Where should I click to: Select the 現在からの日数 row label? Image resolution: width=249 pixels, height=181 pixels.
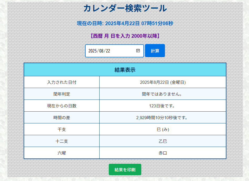pos(62,106)
